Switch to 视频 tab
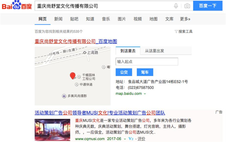The width and height of the screenshot is (226, 142). tap(138, 19)
